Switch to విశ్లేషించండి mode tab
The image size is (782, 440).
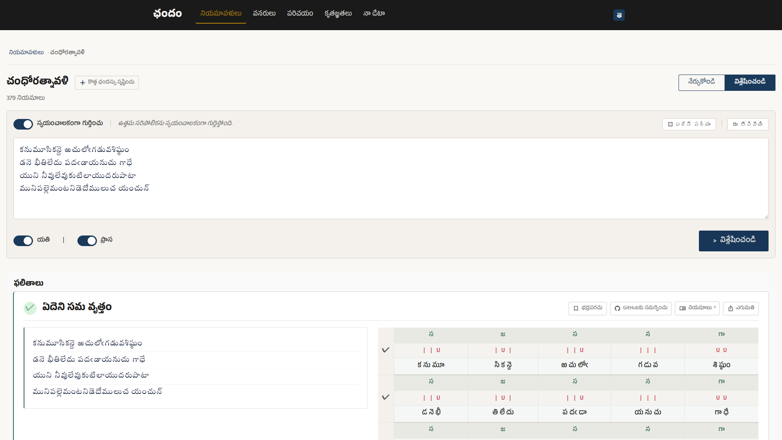point(750,82)
